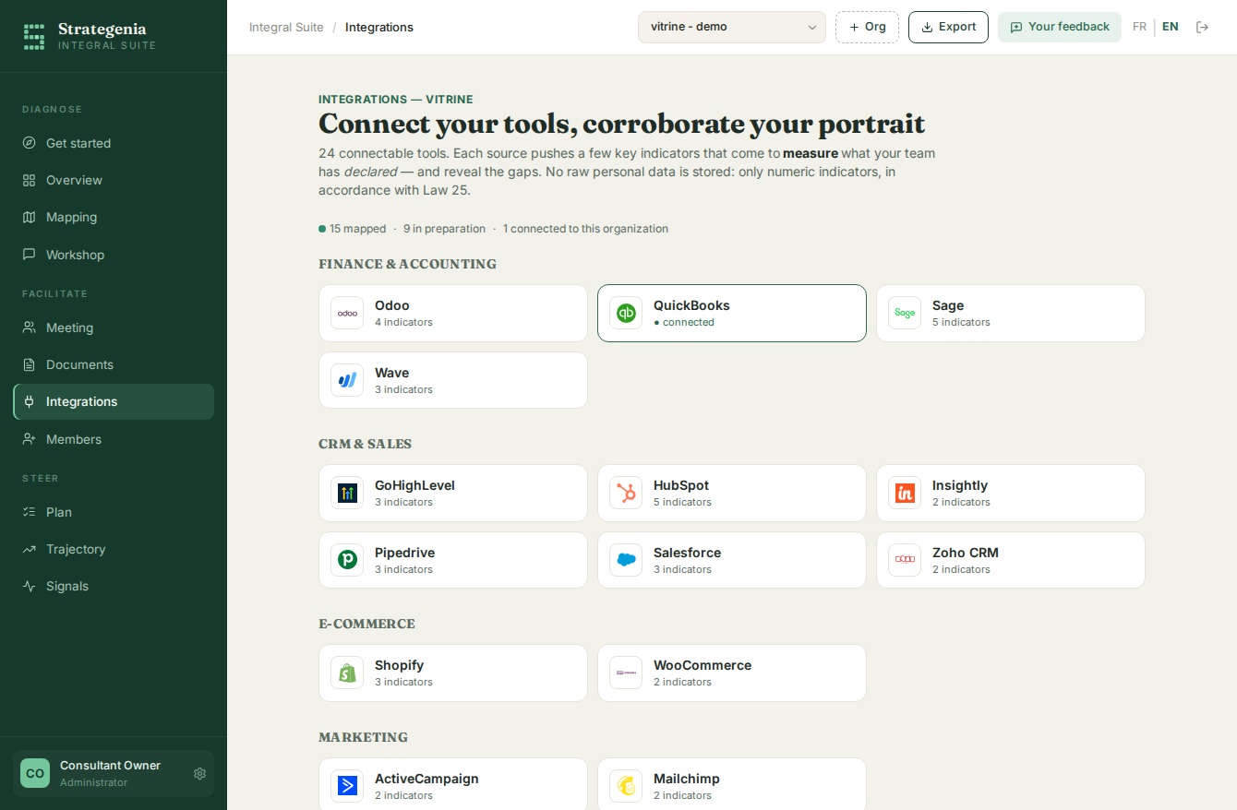Click the WooCommerce card title
Image resolution: width=1237 pixels, height=810 pixels.
(703, 665)
